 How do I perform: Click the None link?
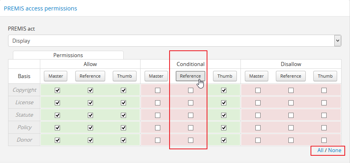pyautogui.click(x=335, y=150)
